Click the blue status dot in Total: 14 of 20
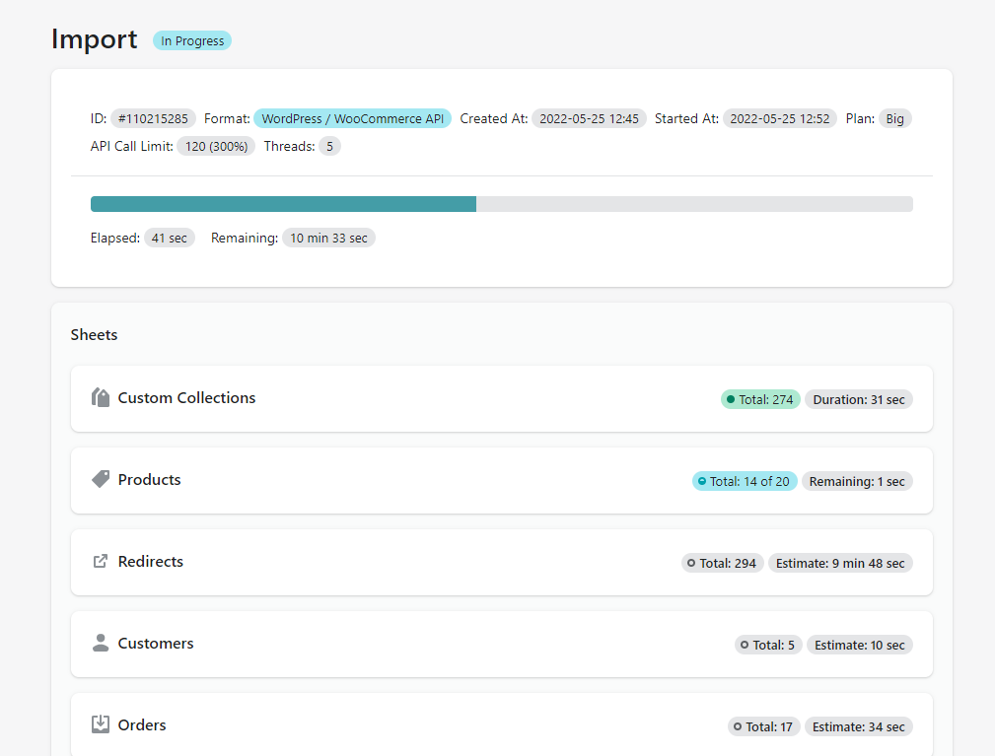The width and height of the screenshot is (995, 756). point(702,481)
